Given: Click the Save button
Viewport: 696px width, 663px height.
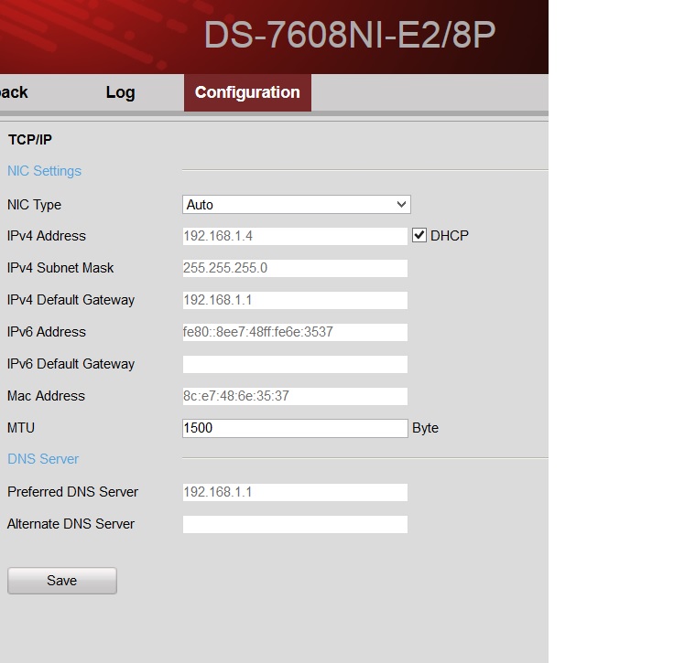Looking at the screenshot, I should point(62,581).
